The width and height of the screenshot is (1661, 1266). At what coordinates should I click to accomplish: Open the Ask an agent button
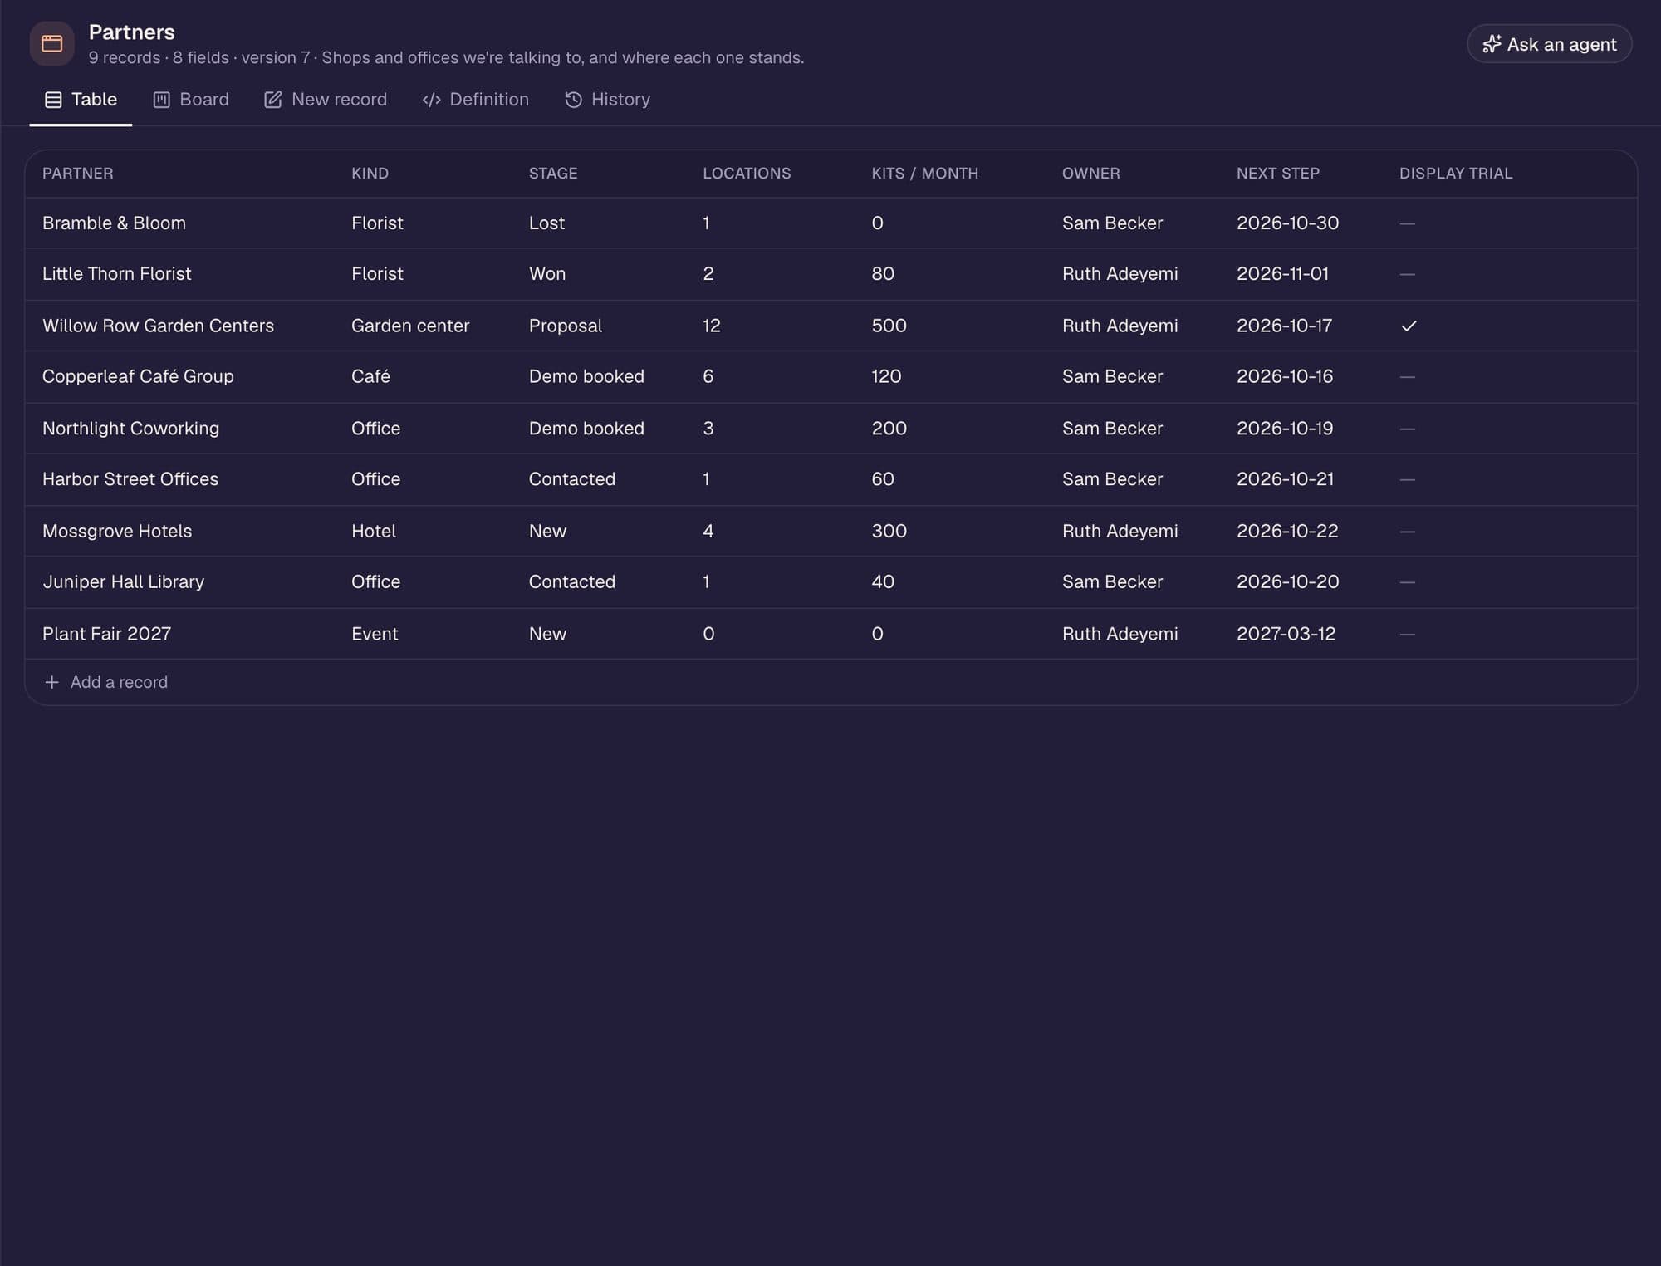[x=1549, y=44]
